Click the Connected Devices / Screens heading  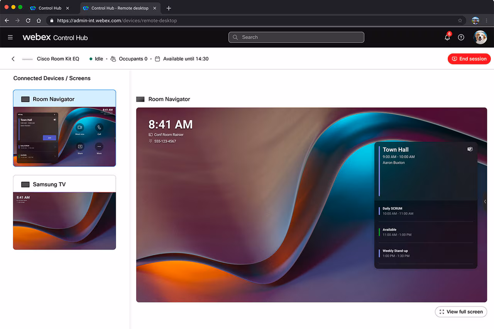pyautogui.click(x=52, y=78)
